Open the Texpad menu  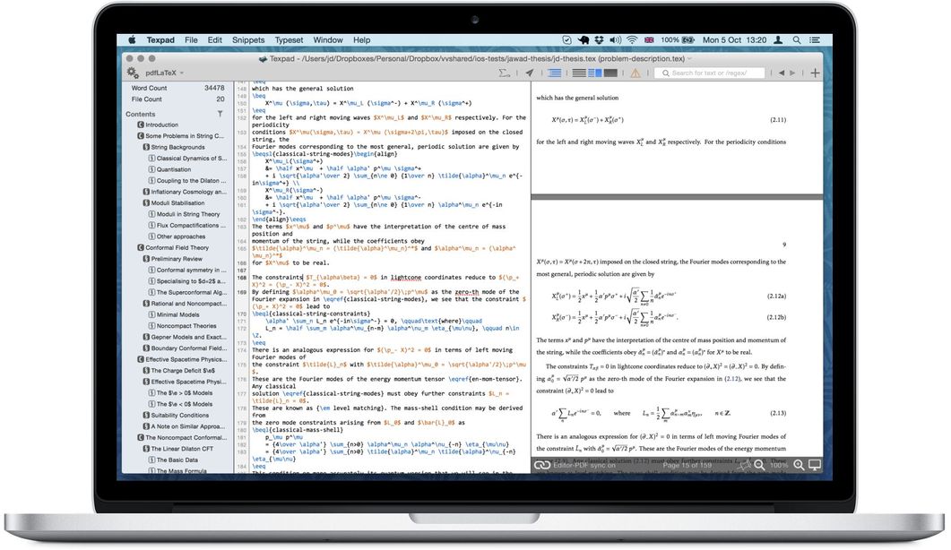160,40
